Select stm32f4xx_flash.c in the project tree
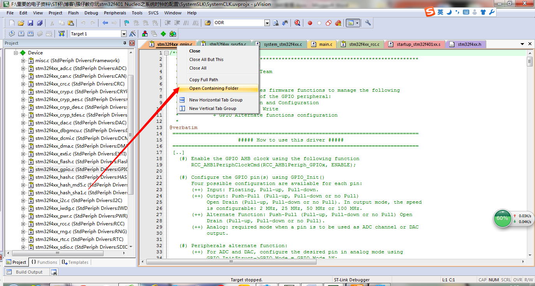The height and width of the screenshot is (286, 535). coord(81,162)
